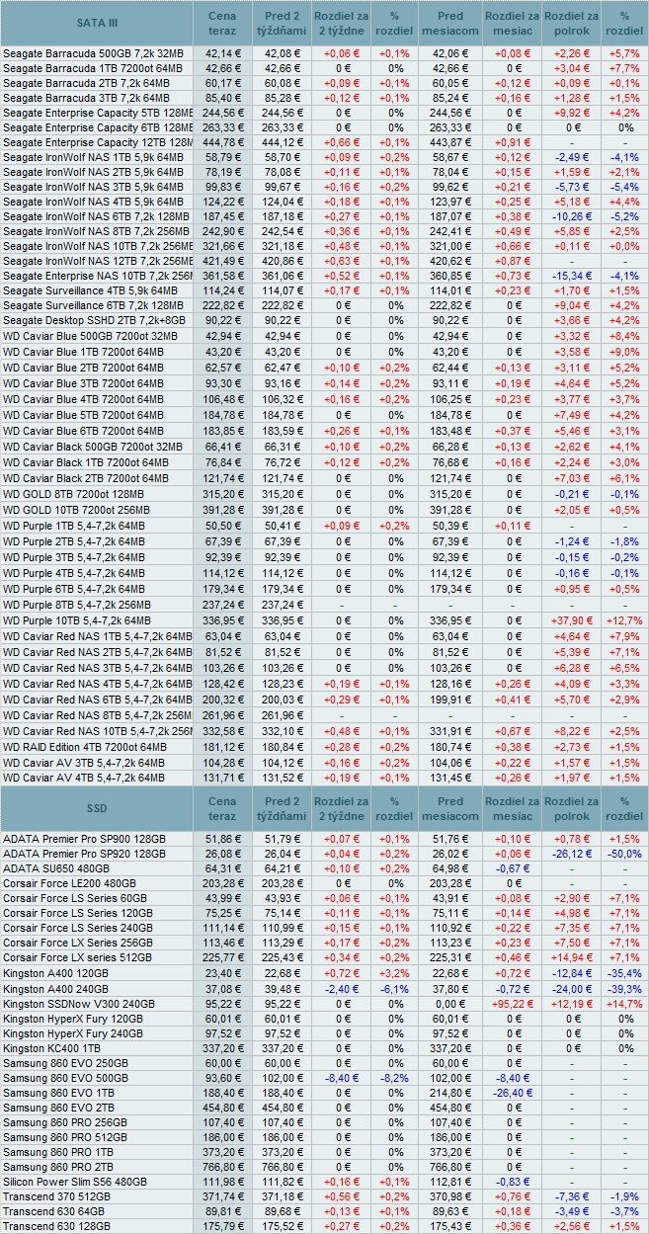Click Transcend 630 128GB product name

(x=56, y=1226)
